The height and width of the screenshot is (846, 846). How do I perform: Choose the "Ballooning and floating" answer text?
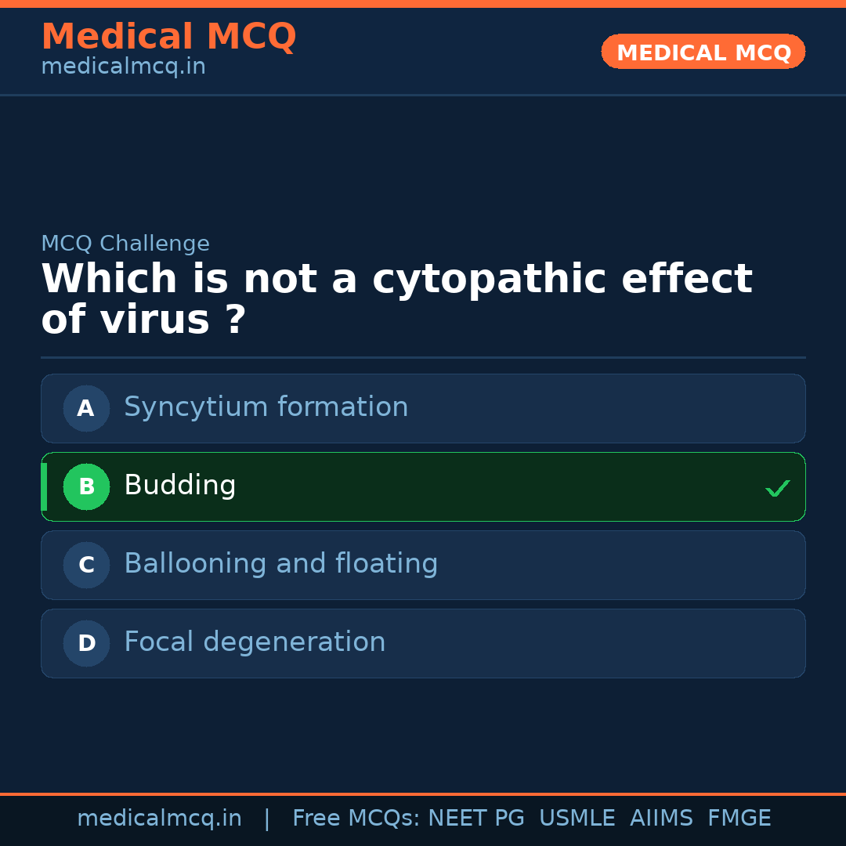280,564
